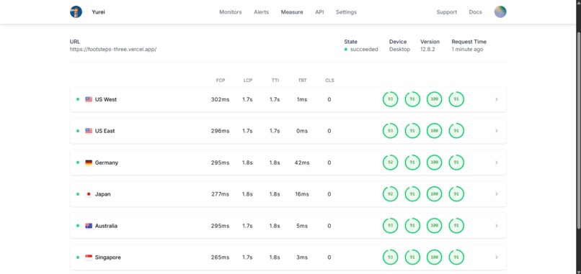The image size is (581, 274).
Task: Click the green succeeded state dot
Action: tap(346, 50)
